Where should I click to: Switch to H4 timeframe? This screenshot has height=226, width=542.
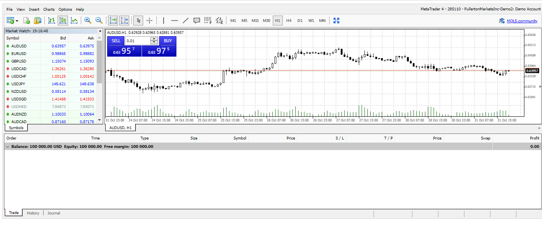click(289, 21)
